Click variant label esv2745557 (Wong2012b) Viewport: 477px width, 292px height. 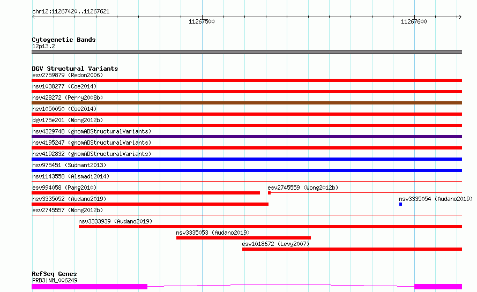pyautogui.click(x=68, y=210)
